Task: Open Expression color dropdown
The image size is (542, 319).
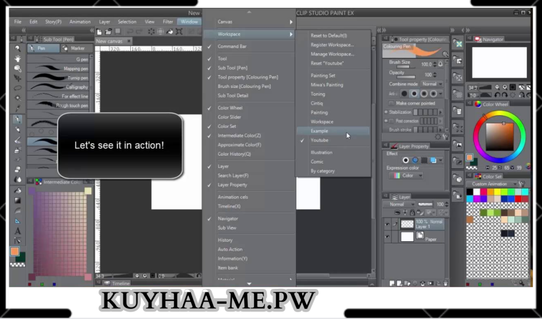Action: coord(406,176)
